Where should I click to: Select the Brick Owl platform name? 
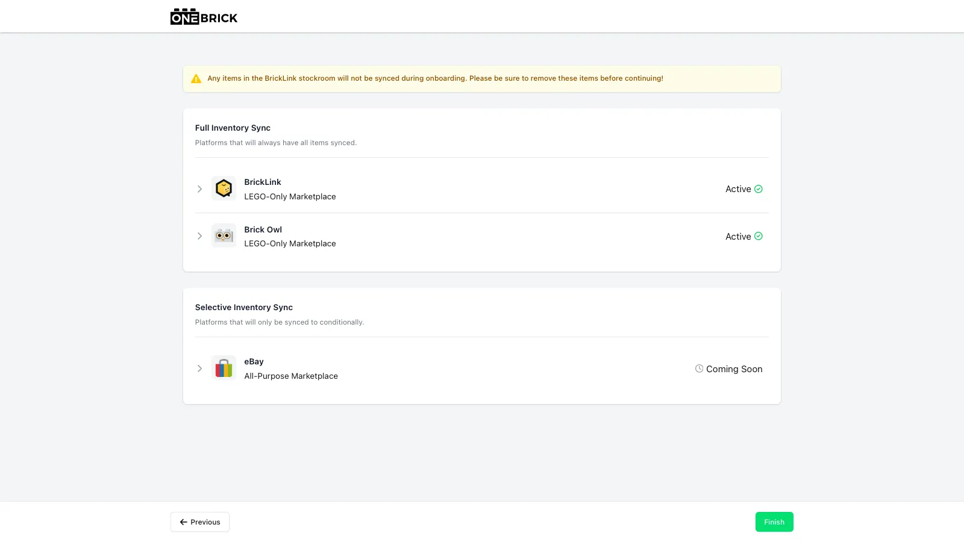[263, 229]
